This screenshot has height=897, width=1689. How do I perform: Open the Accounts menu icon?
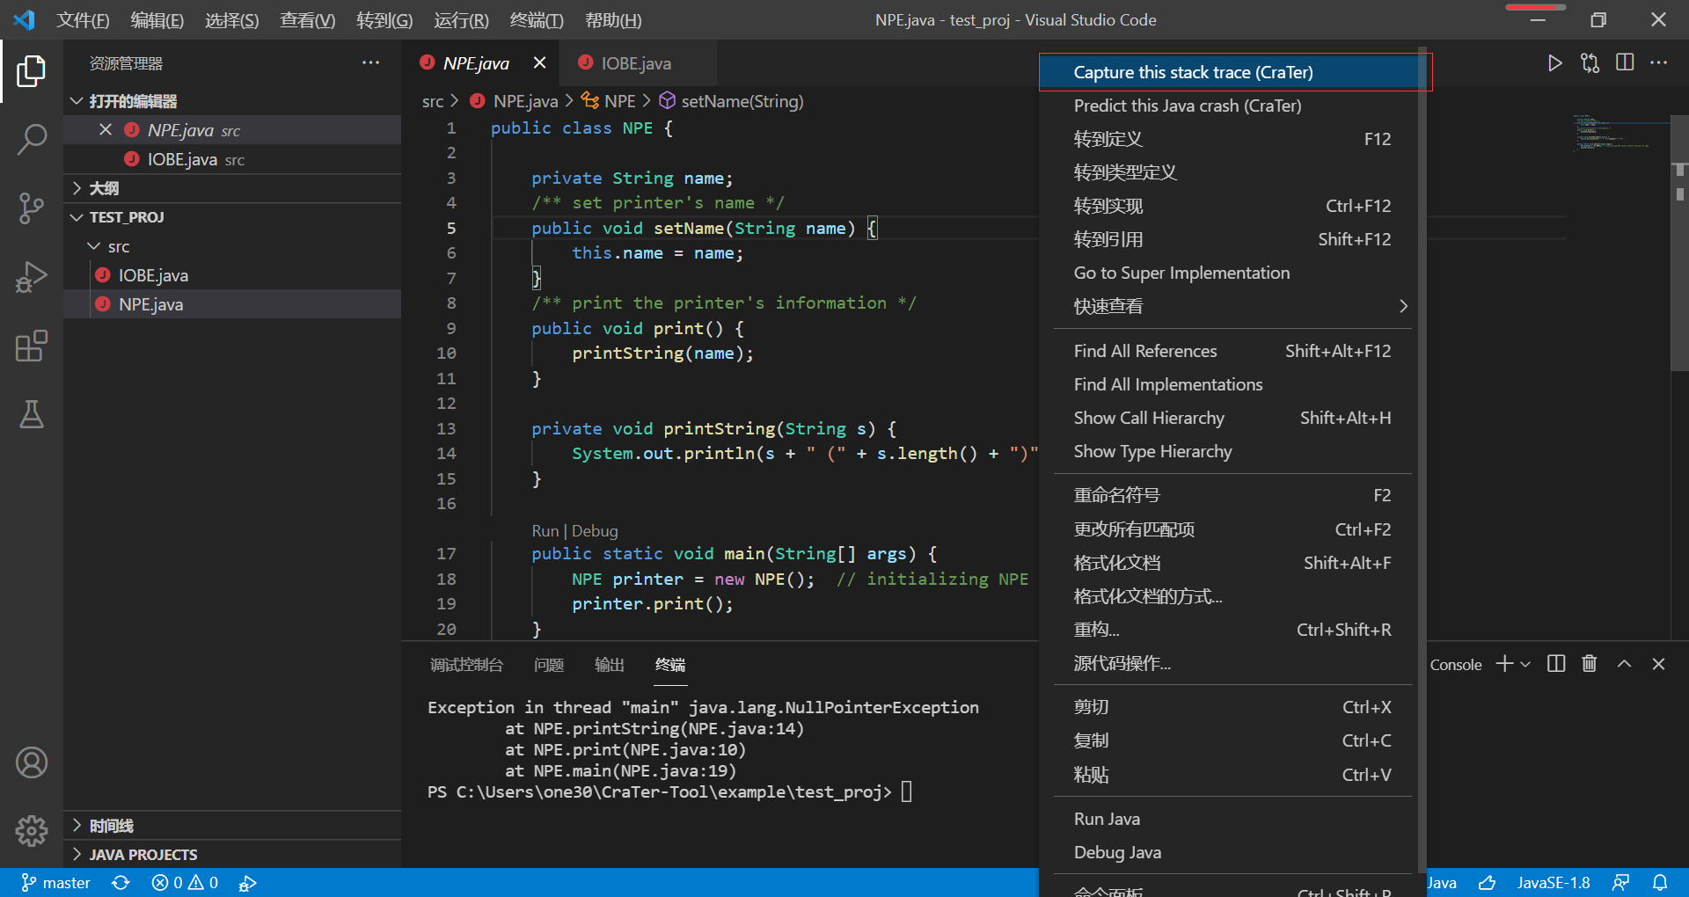(x=32, y=762)
